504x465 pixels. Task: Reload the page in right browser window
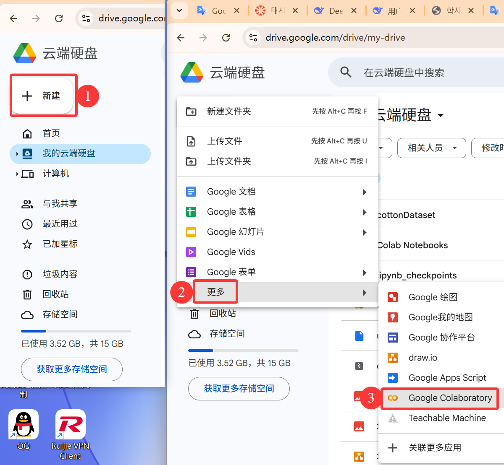coord(226,38)
